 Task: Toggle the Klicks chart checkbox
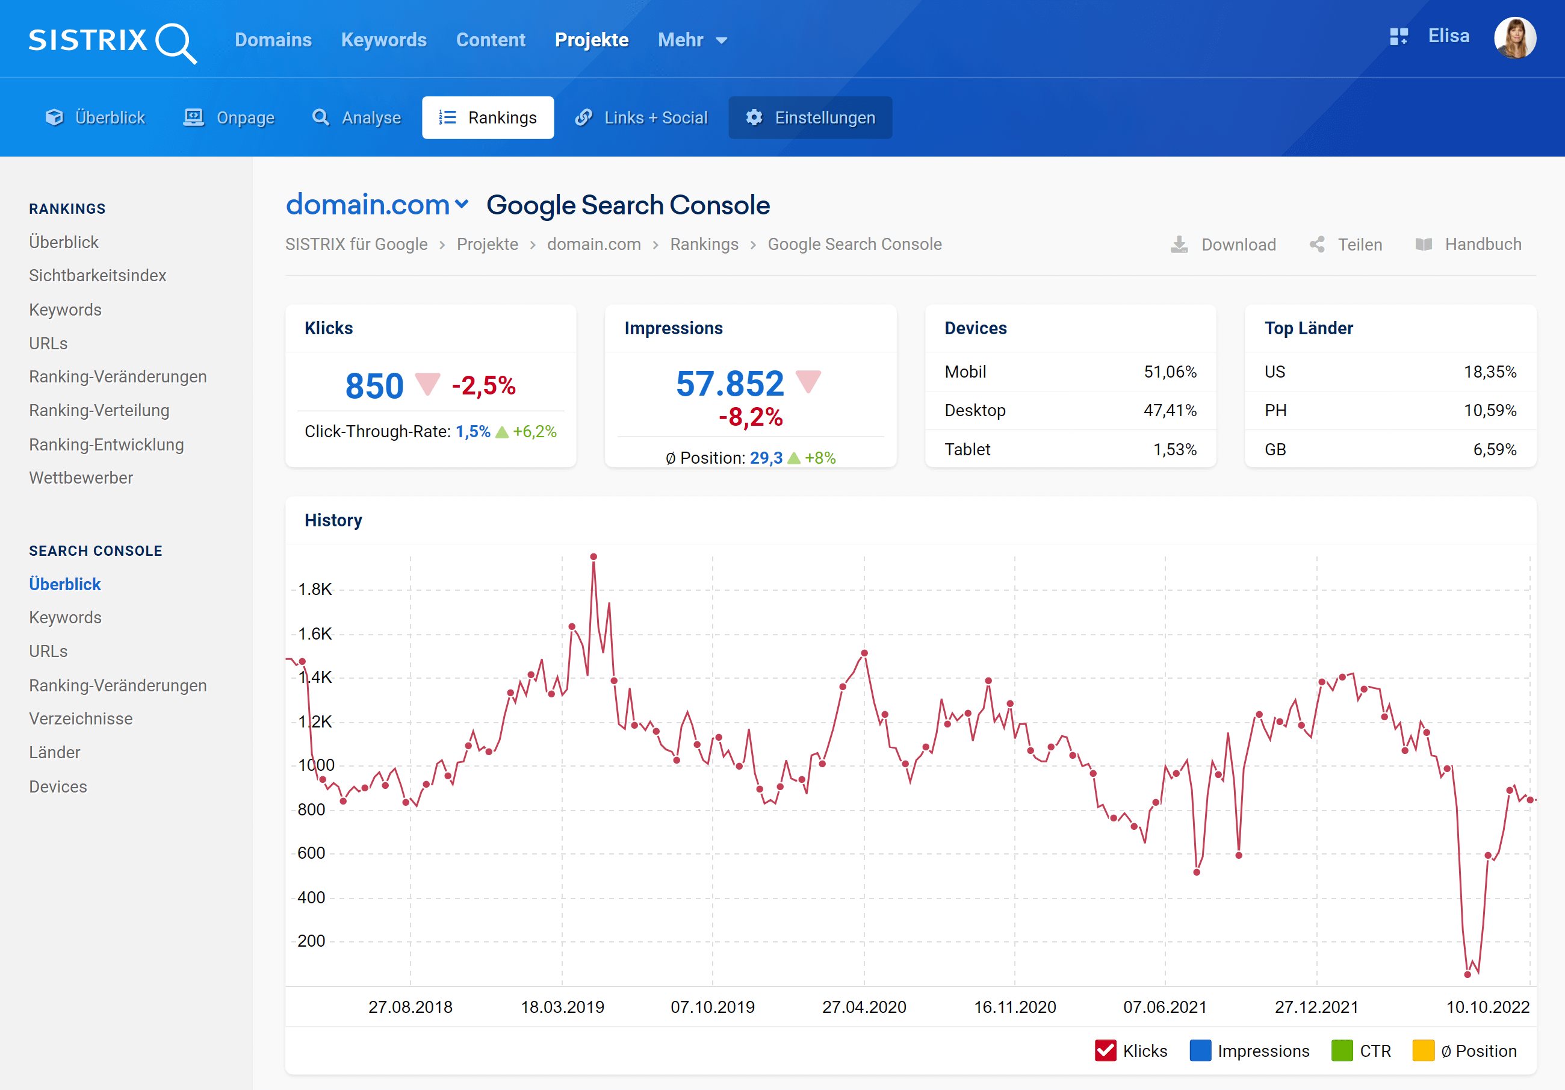(x=1105, y=1050)
